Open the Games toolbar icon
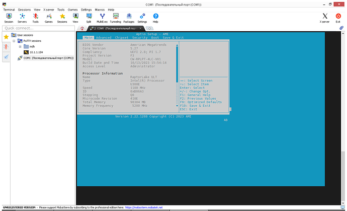The height and width of the screenshot is (211, 347). 49,18
